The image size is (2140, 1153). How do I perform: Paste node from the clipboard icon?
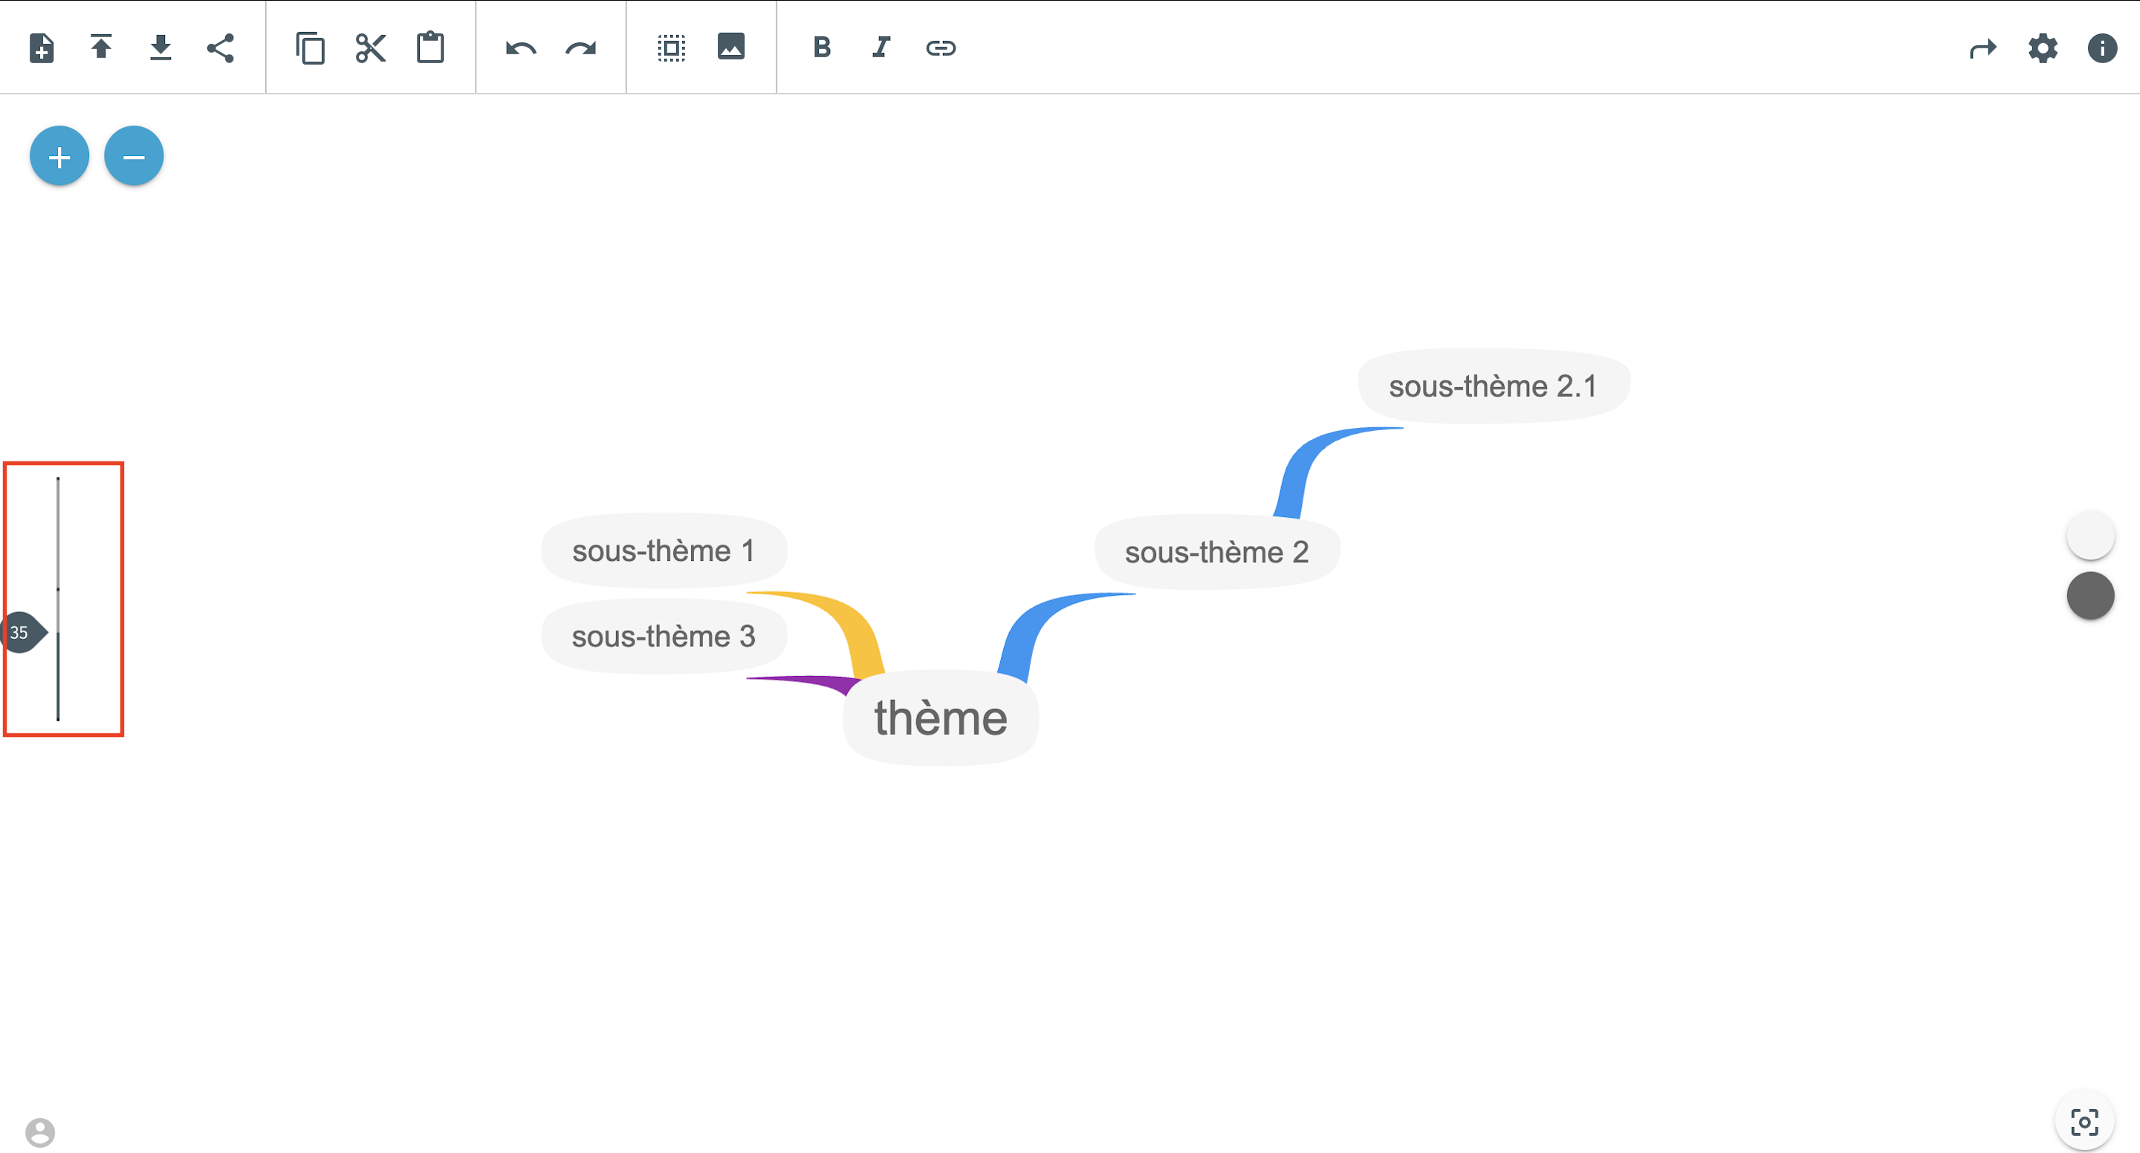(x=430, y=48)
